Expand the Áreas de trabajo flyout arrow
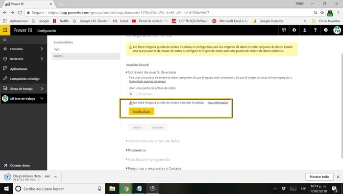This screenshot has height=194, width=343. click(42, 88)
